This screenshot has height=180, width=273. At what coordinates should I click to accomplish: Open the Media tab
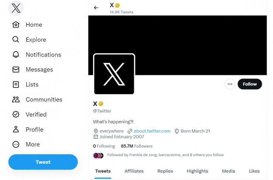(x=228, y=171)
